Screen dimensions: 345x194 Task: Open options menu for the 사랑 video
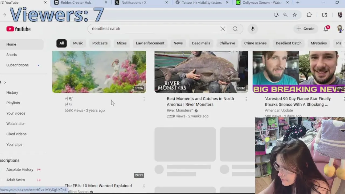[144, 99]
